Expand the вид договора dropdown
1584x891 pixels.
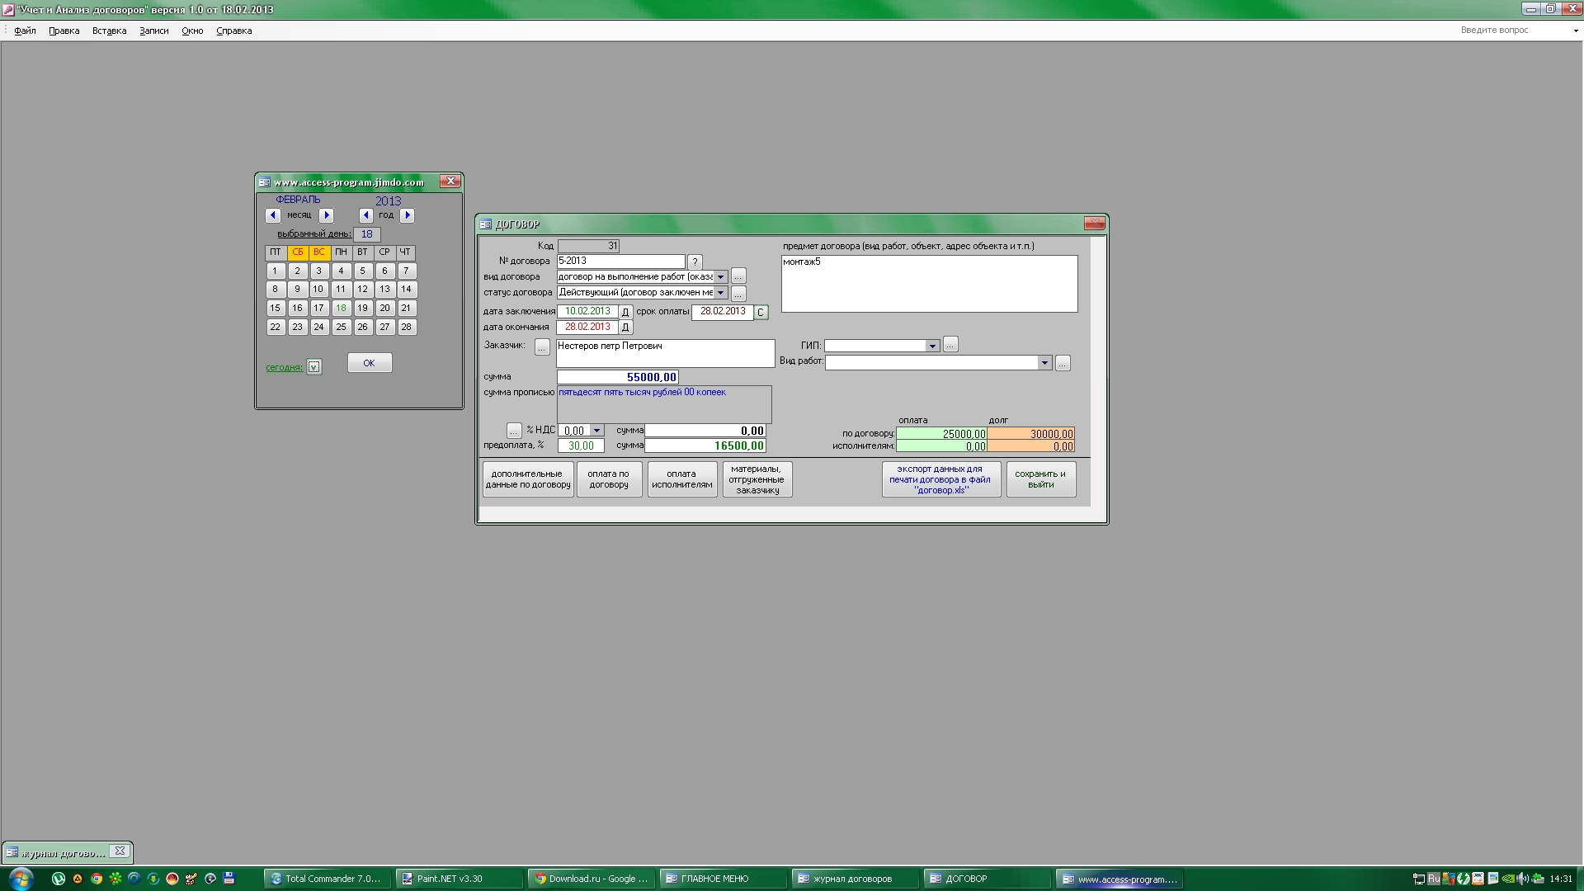pos(721,277)
